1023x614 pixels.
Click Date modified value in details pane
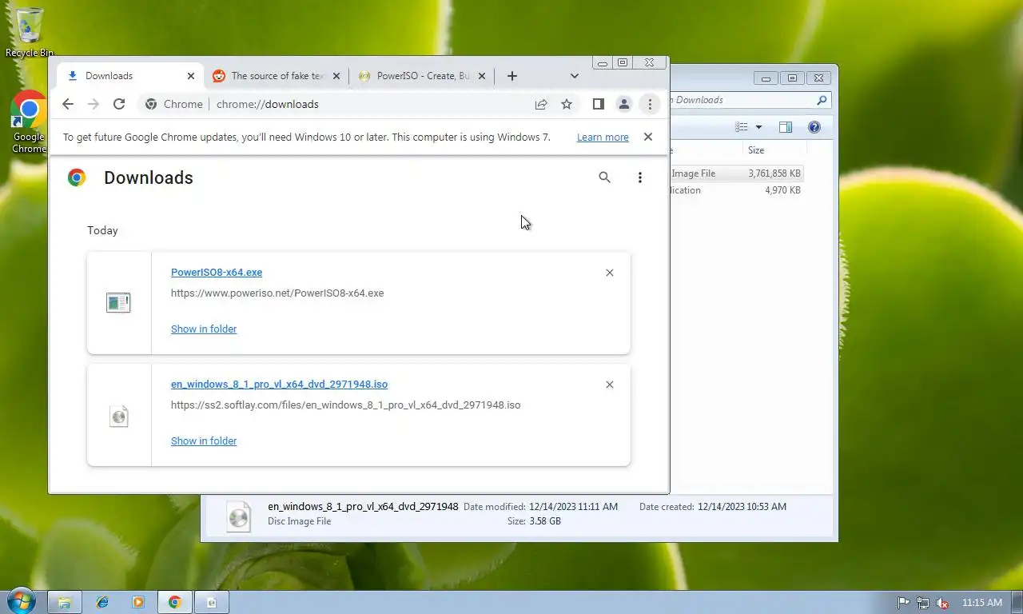573,507
